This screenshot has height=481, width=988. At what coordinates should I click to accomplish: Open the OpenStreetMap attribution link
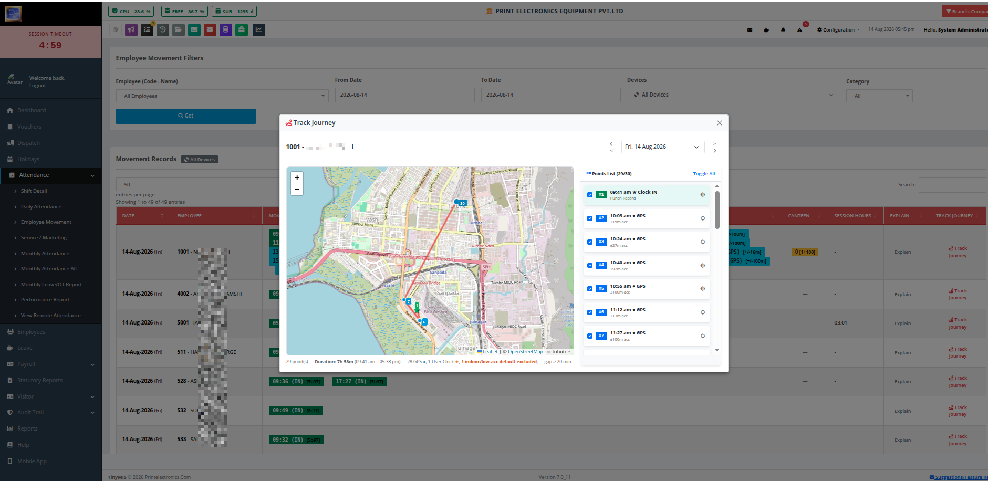point(525,352)
